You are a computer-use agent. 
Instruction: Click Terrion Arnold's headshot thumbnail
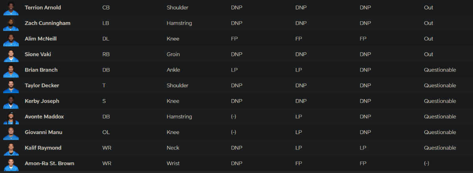point(11,8)
